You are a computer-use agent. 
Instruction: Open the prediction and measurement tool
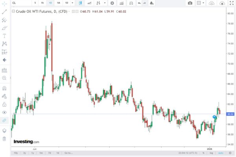pyautogui.click(x=4, y=52)
